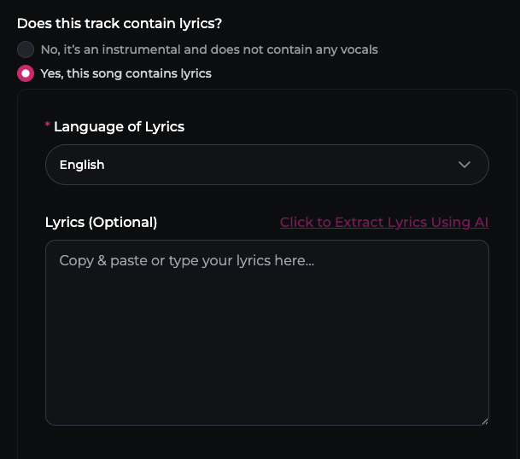This screenshot has height=459, width=520.
Task: Focus the lyrics text area
Action: pyautogui.click(x=266, y=333)
